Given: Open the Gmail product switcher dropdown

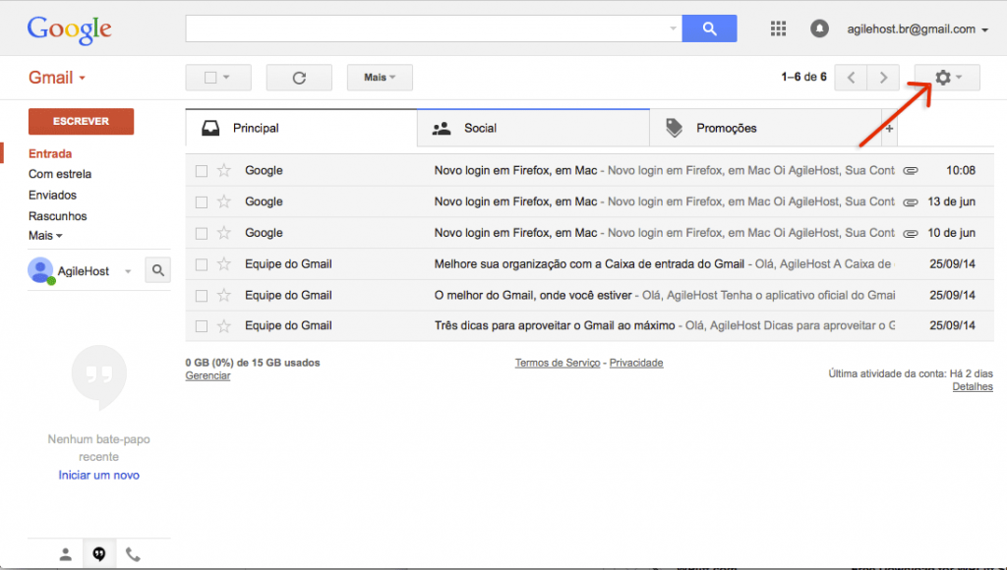Looking at the screenshot, I should tap(56, 78).
